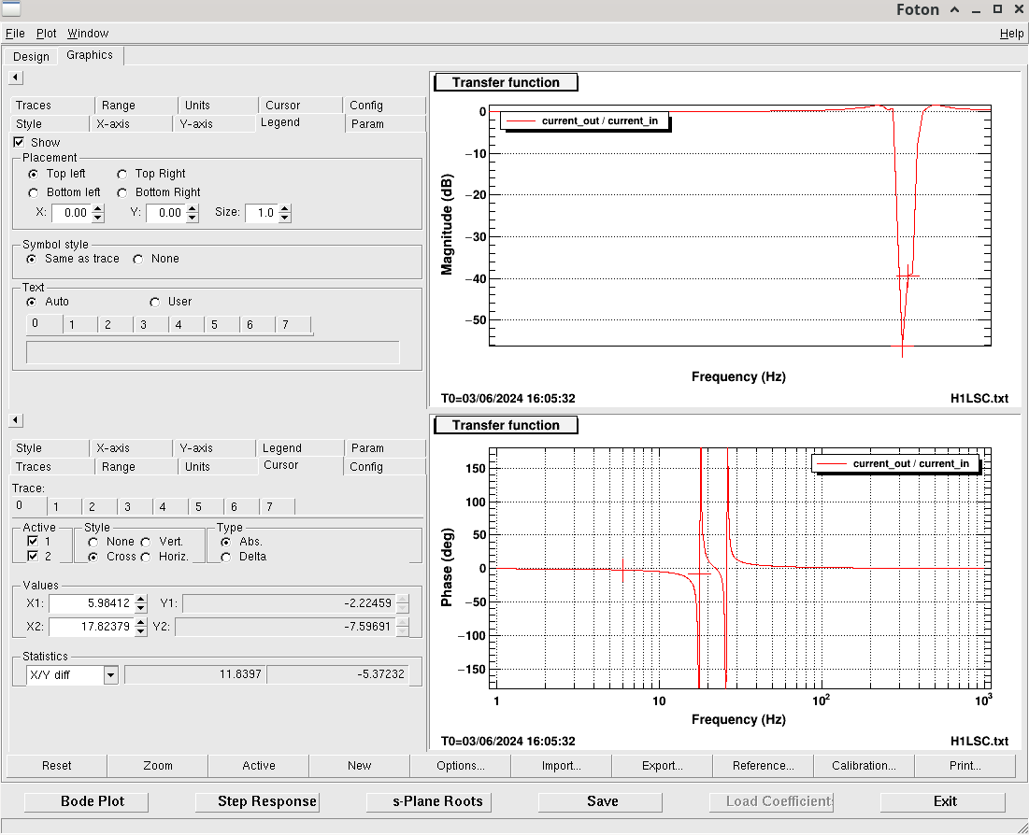The image size is (1029, 835).
Task: Select the Delta cursor type
Action: point(226,557)
